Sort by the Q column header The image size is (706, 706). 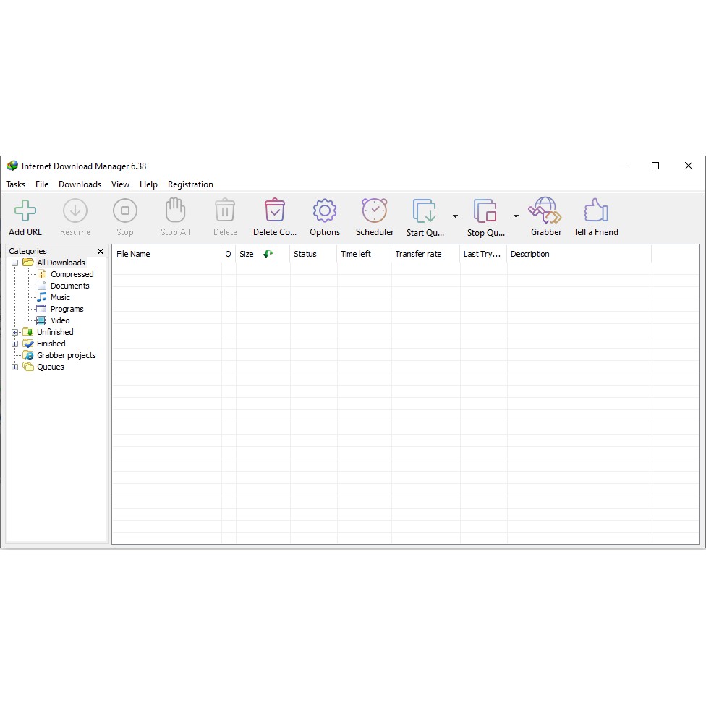pos(229,254)
